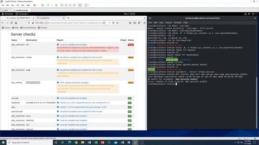Bookmark this page with star icon
Viewport: 259px width, 145px height.
(x=117, y=23)
